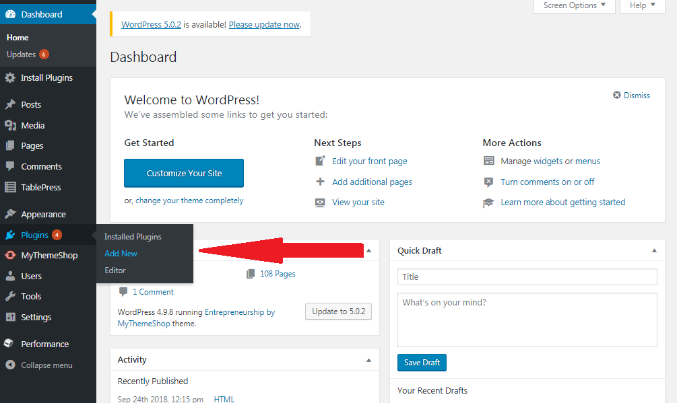The width and height of the screenshot is (677, 403).
Task: Open the 108 Pages link
Action: (x=278, y=274)
